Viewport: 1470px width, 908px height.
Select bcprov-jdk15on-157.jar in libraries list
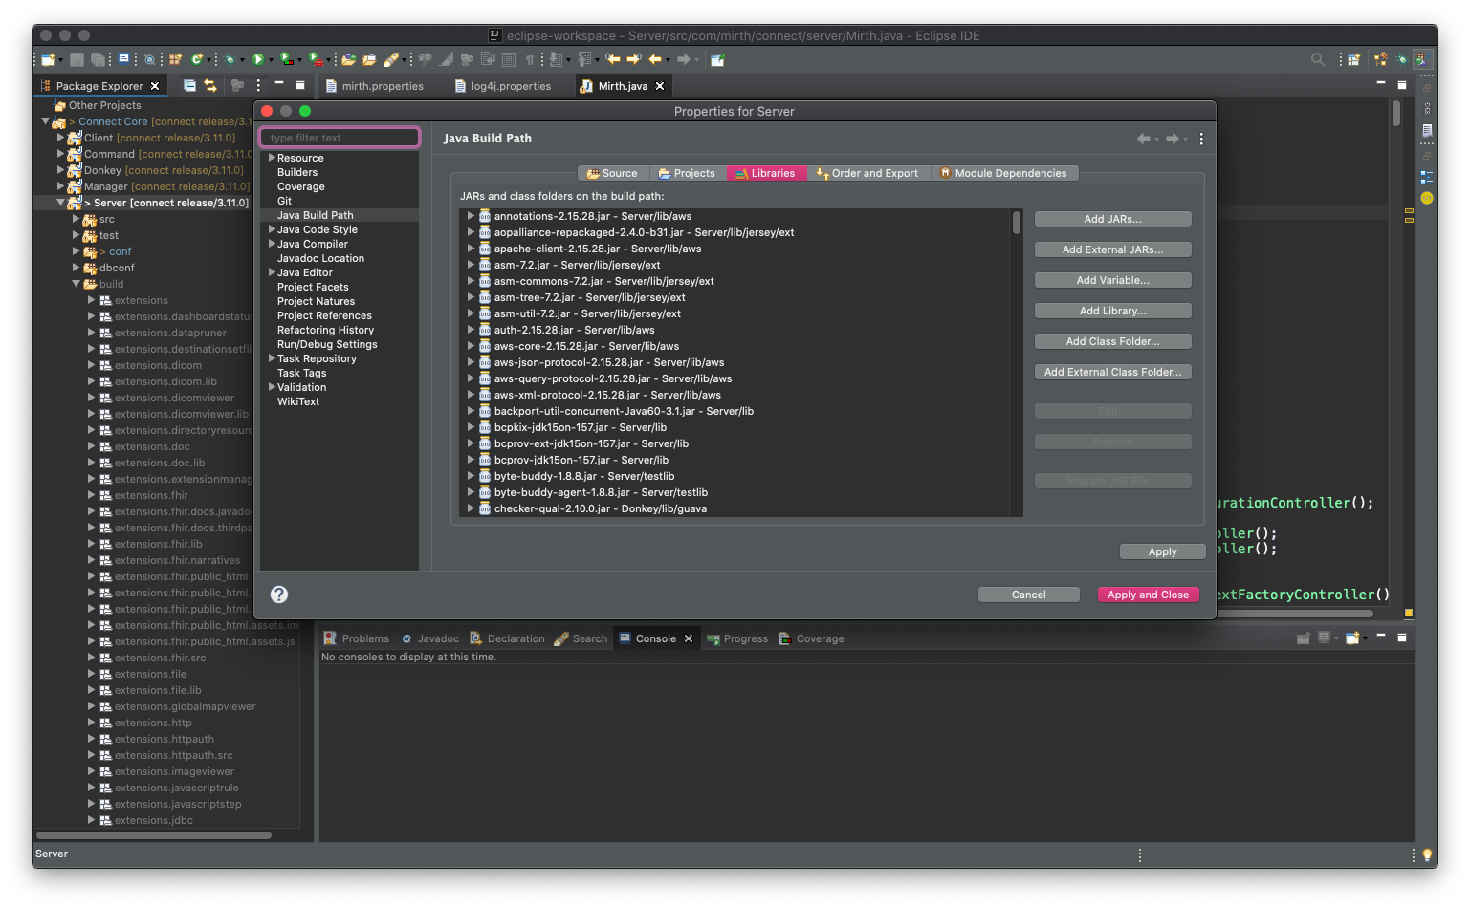click(581, 460)
